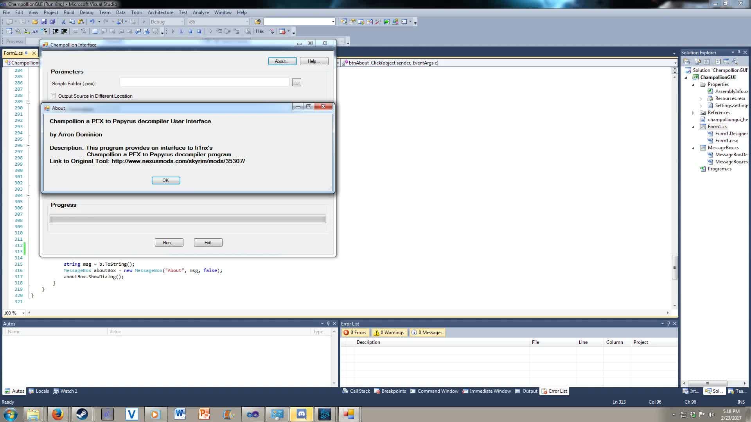Open the Analyze menu
This screenshot has width=751, height=422.
(201, 13)
